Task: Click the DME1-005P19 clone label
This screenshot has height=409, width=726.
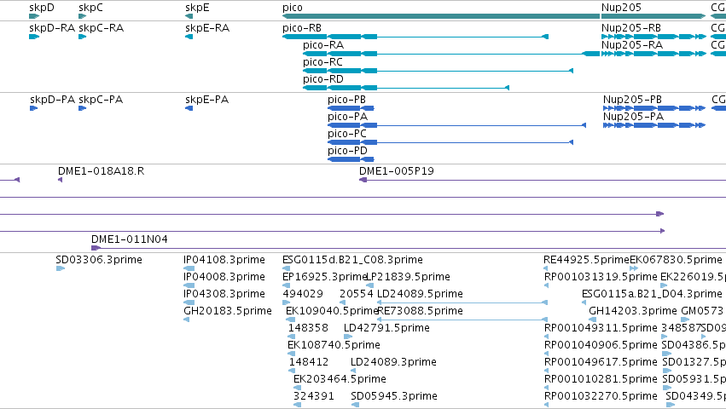Action: (x=397, y=171)
